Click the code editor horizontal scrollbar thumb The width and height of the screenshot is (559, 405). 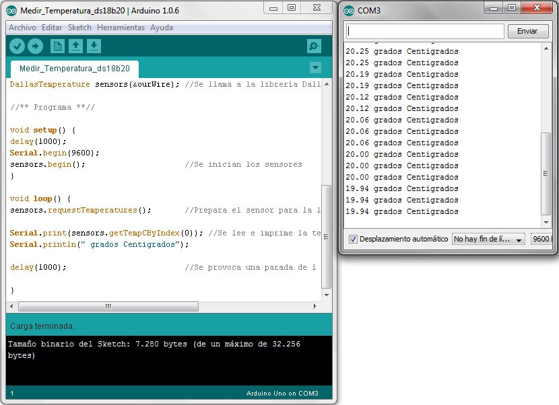click(x=108, y=306)
